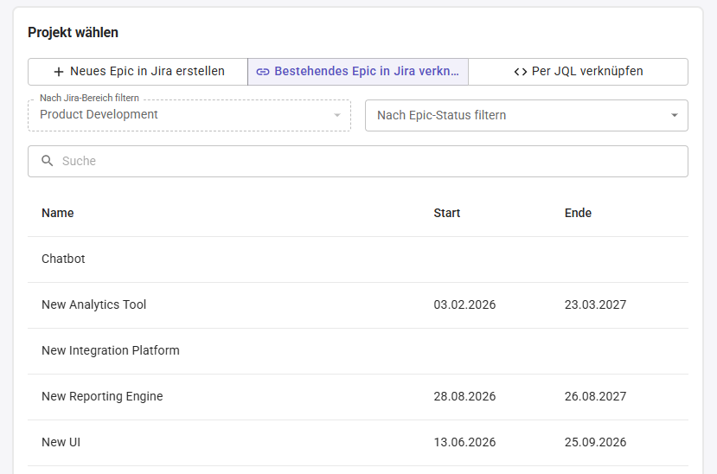717x474 pixels.
Task: Select the New Integration Platform epic
Action: (358, 350)
